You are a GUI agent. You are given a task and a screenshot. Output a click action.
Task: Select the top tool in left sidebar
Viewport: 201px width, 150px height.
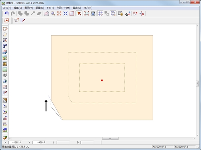pyautogui.click(x=5, y=29)
